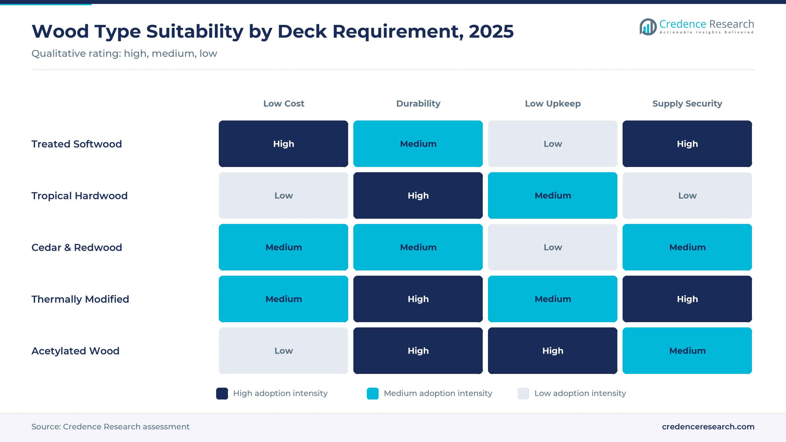786x442 pixels.
Task: Click Cedar & Redwood Durability Medium cell
Action: [418, 247]
